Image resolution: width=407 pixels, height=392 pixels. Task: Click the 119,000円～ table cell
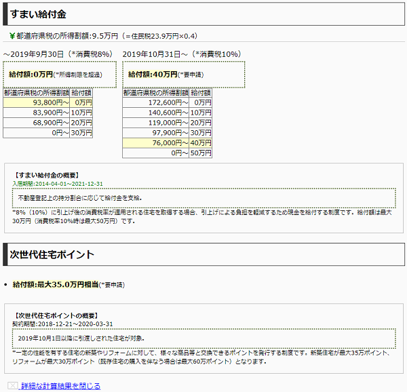coord(156,123)
